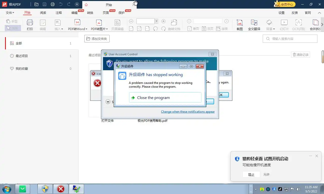This screenshot has width=324, height=194.
Task: Click the 编辑 edit tool icon in ribbon
Action: (43, 25)
